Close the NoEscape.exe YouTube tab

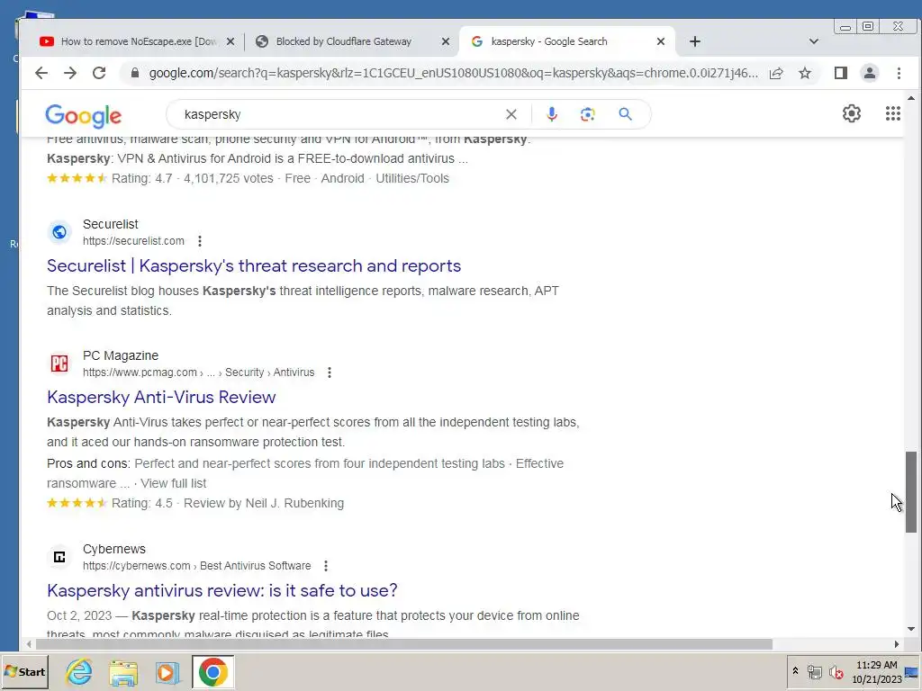(230, 41)
